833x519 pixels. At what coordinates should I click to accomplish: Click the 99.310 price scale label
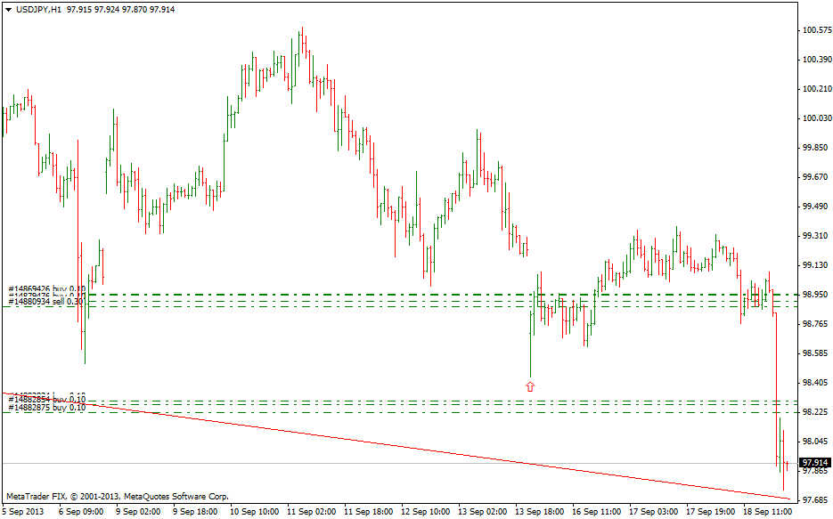tap(815, 236)
